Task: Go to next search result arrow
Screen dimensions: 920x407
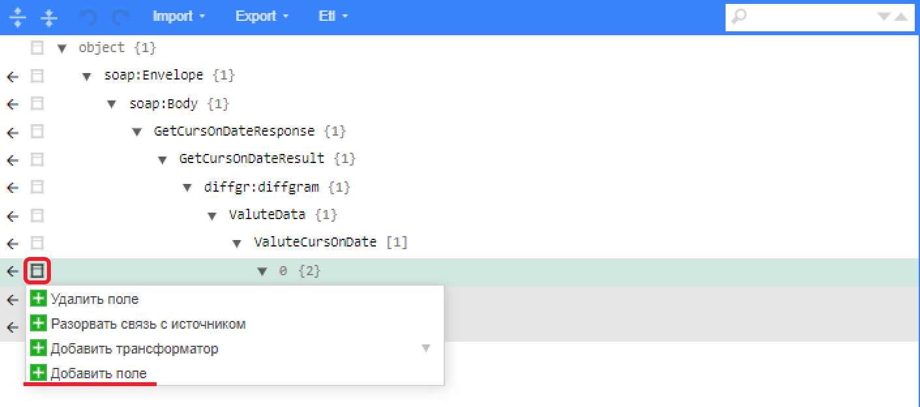Action: [x=884, y=17]
